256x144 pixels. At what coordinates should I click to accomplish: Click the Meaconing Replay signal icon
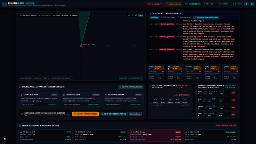(106, 95)
